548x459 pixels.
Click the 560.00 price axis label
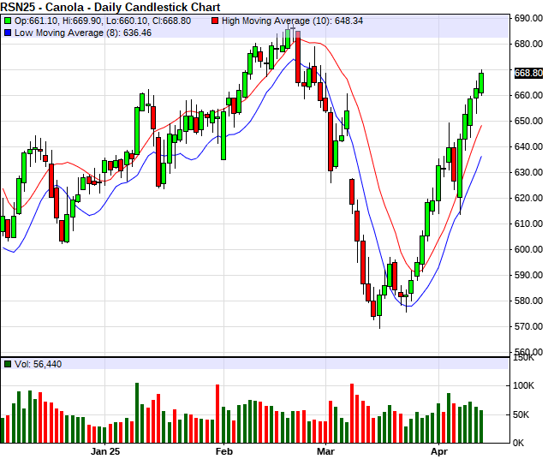[529, 352]
